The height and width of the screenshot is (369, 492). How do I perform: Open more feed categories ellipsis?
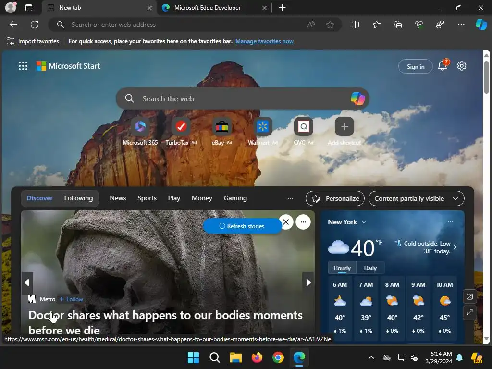pos(290,198)
